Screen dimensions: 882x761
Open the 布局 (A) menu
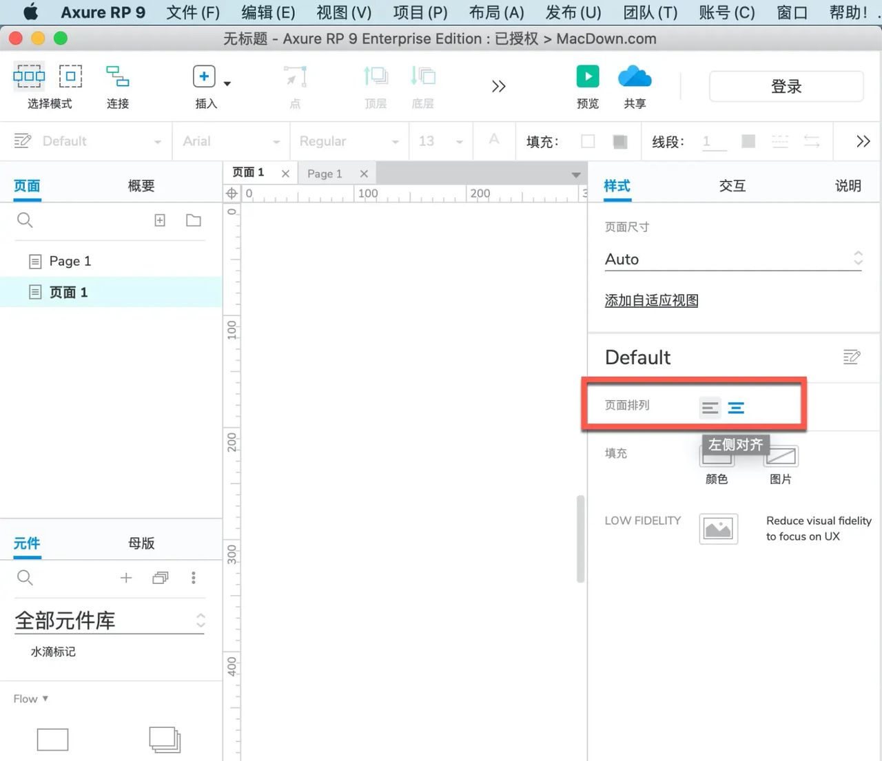point(496,12)
